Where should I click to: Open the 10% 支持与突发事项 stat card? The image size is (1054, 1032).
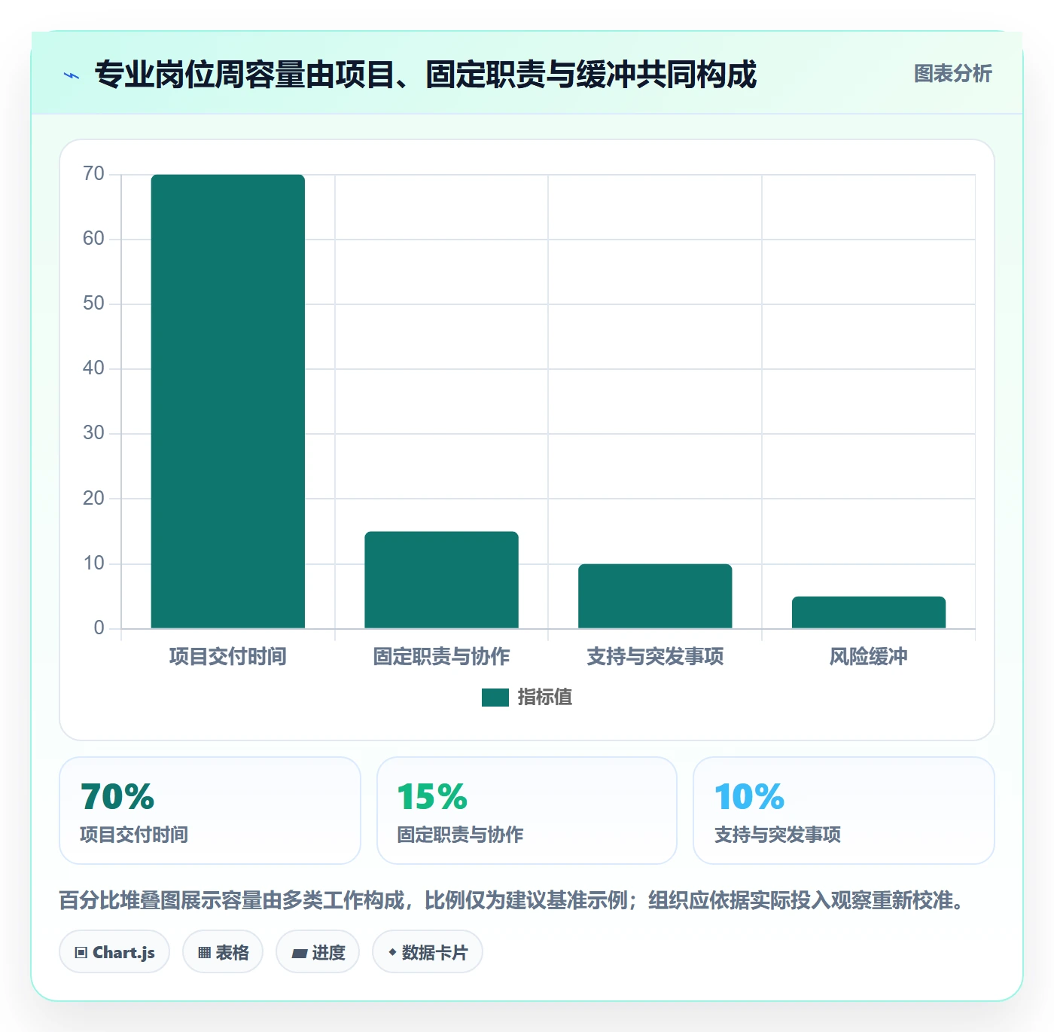pyautogui.click(x=844, y=811)
